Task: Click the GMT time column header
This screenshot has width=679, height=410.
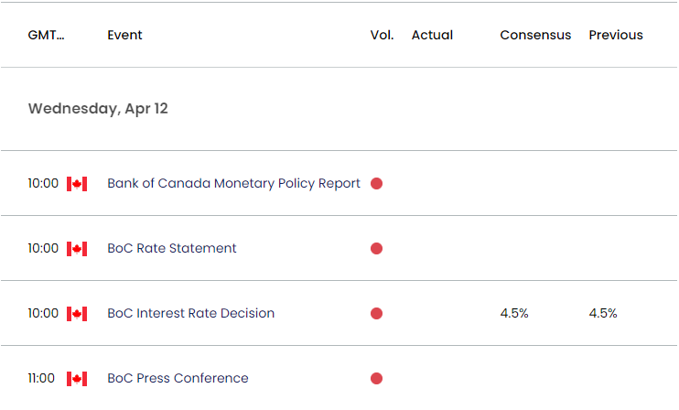Action: tap(47, 36)
